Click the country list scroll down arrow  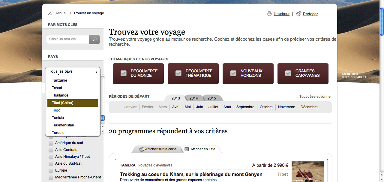103,131
